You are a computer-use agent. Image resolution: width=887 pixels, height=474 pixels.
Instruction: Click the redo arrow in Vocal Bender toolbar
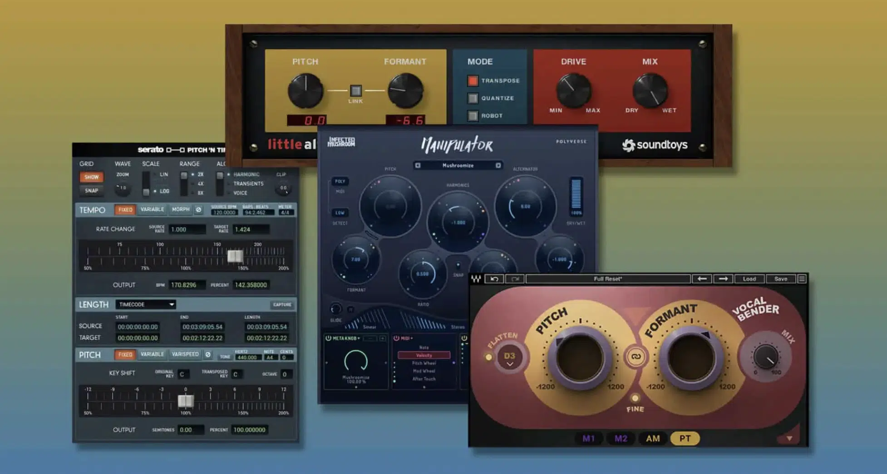point(515,279)
